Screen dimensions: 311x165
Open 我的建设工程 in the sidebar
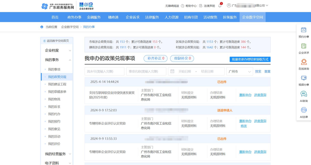click(x=57, y=84)
